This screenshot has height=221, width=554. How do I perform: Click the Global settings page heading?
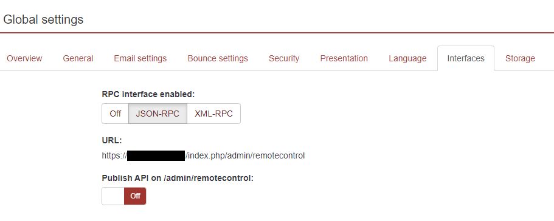43,19
